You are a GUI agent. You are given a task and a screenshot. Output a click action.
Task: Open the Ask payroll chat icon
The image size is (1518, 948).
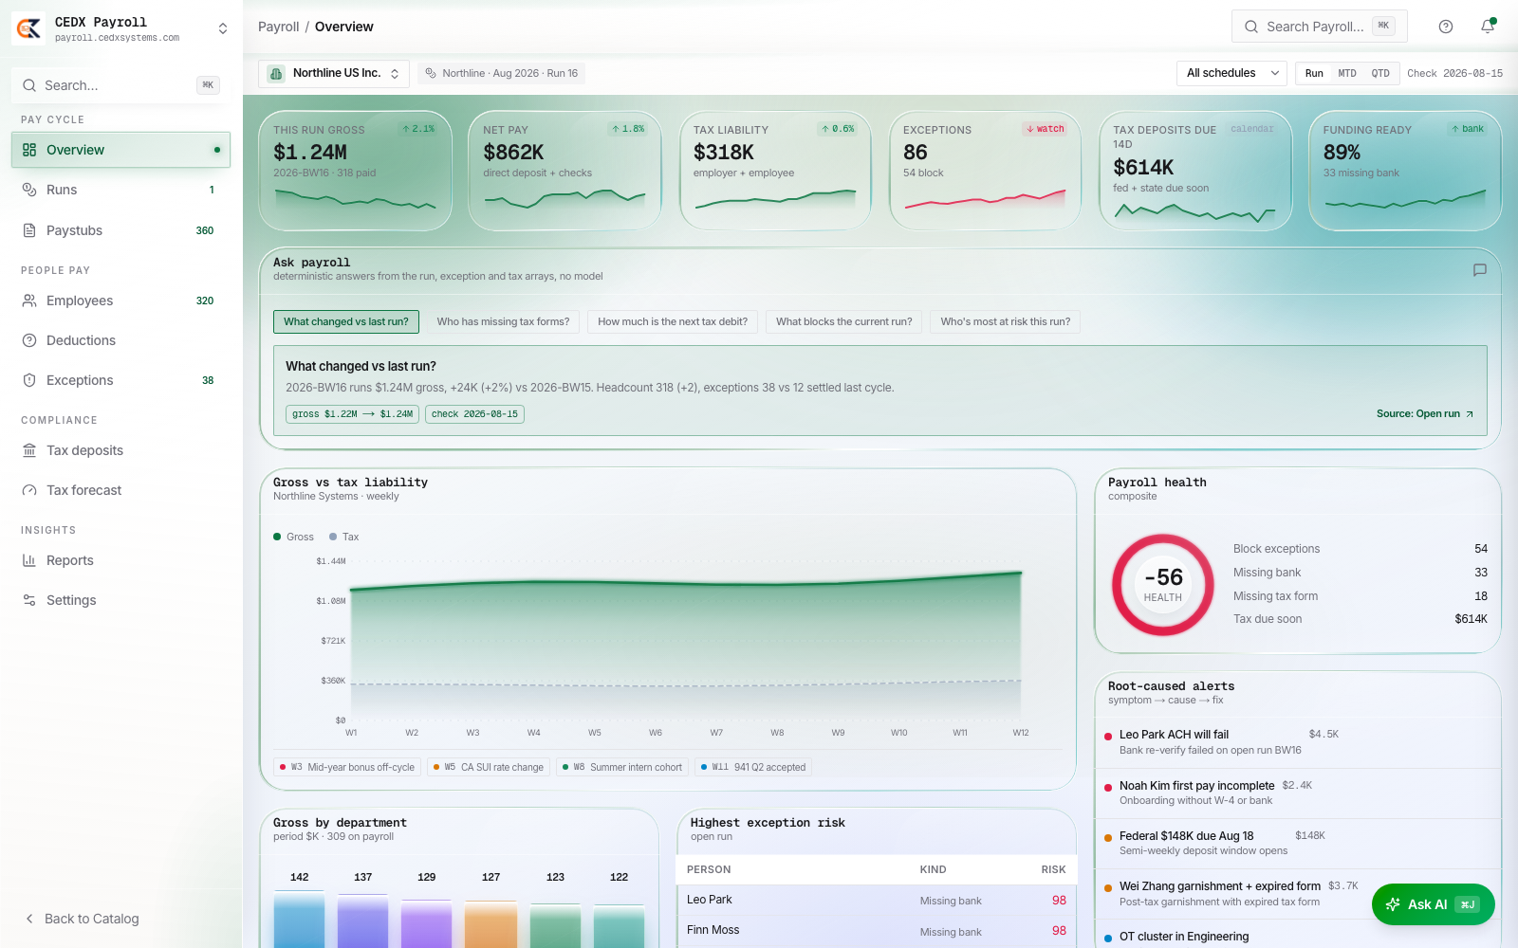point(1479,270)
